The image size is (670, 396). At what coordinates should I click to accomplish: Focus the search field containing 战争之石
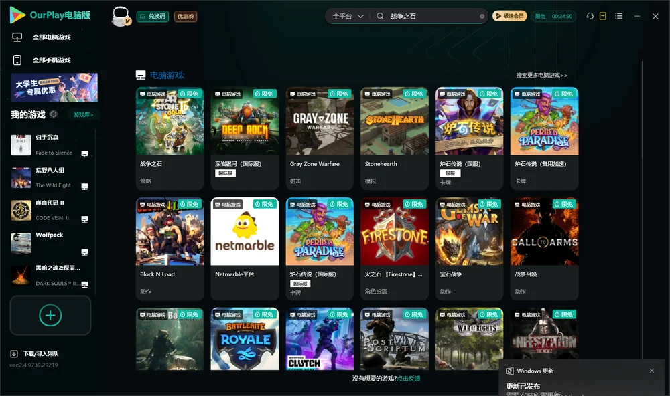click(431, 16)
